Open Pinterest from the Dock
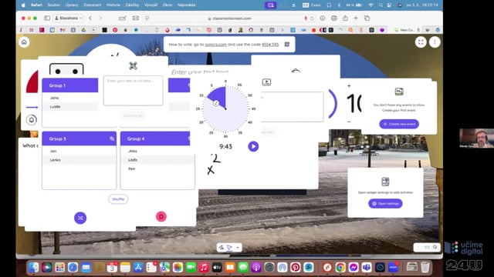The image size is (494, 277). [295, 267]
